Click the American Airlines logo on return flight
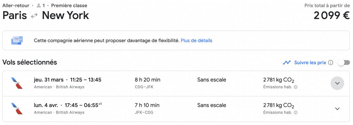Viewport: 353px width, 125px height. (17, 108)
